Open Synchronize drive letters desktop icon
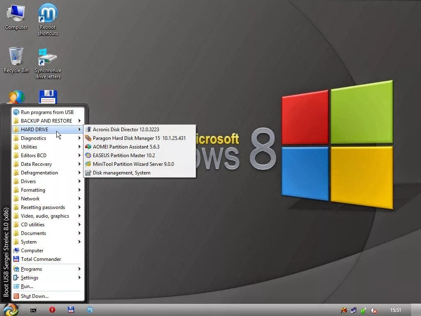The image size is (421, 316). pos(48,63)
